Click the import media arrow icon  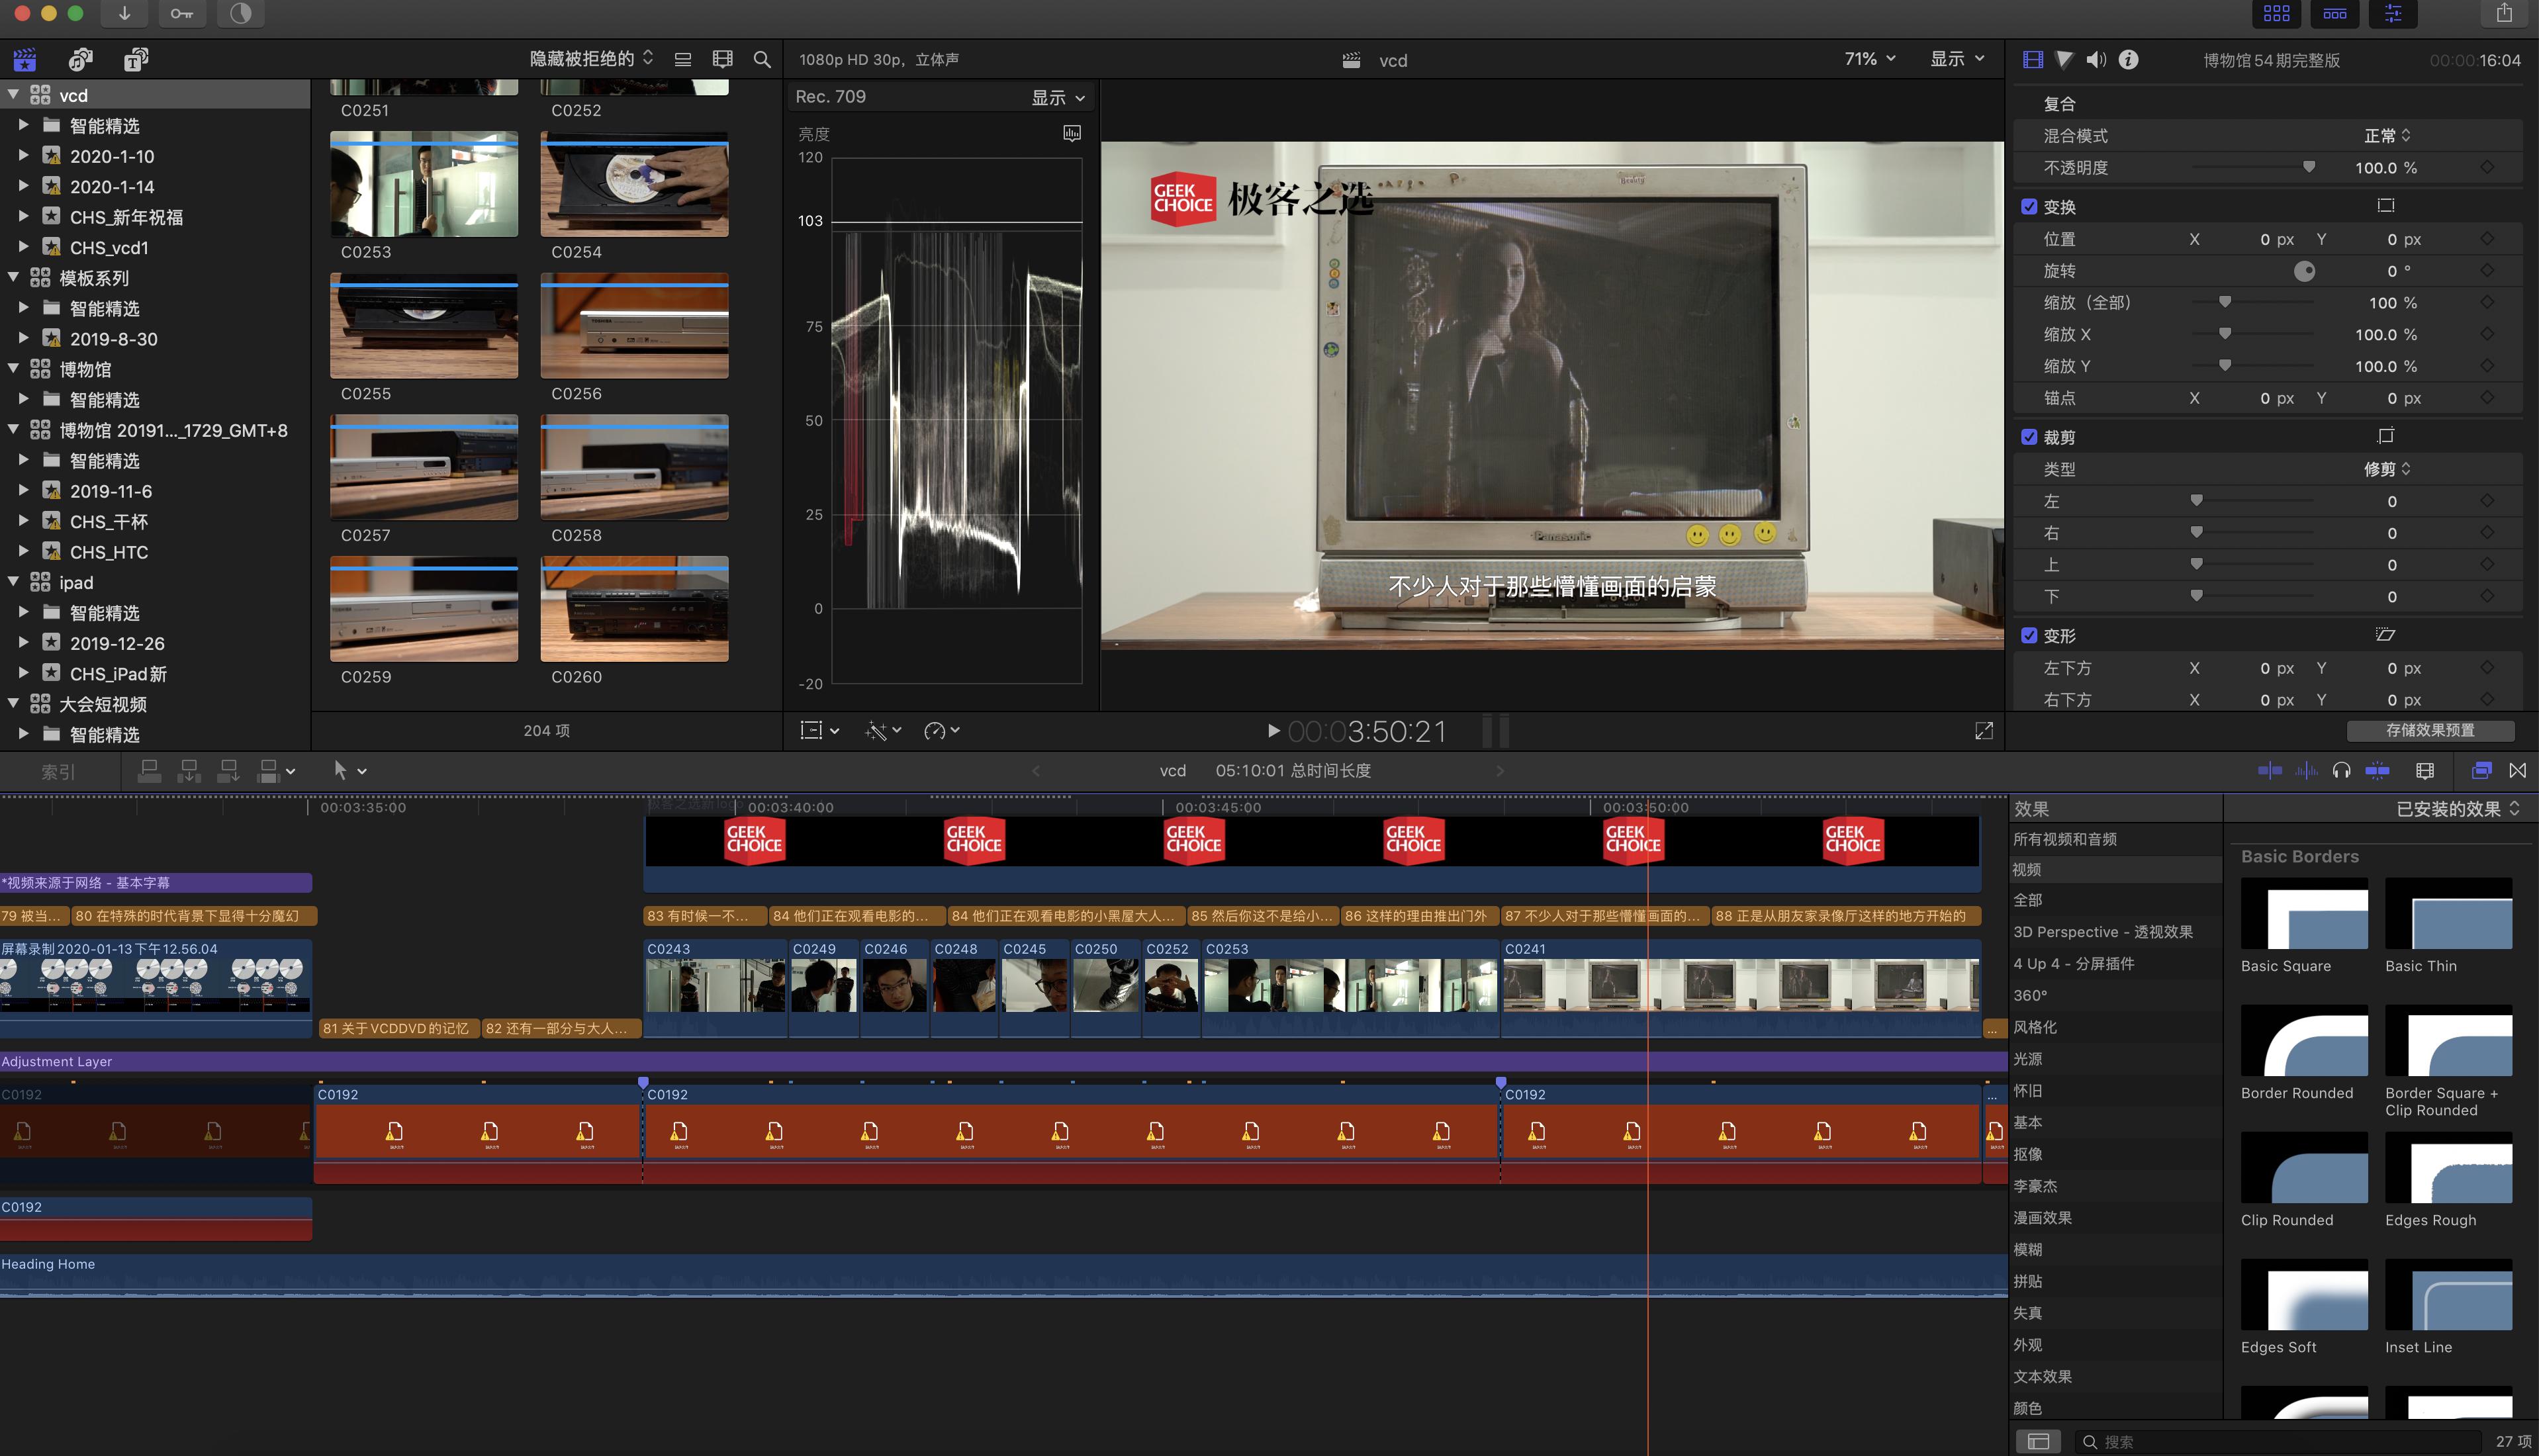coord(124,13)
